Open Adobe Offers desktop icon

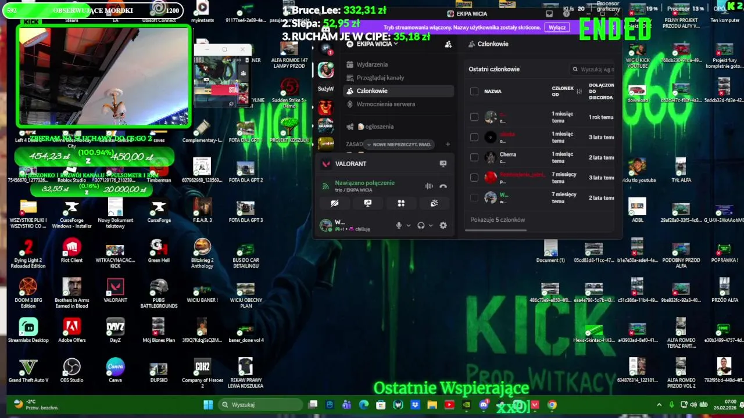tap(71, 330)
